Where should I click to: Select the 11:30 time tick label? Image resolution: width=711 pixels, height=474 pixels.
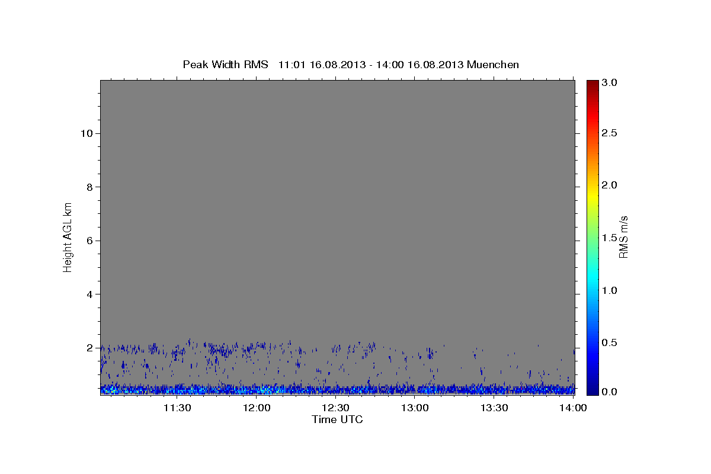pos(177,408)
